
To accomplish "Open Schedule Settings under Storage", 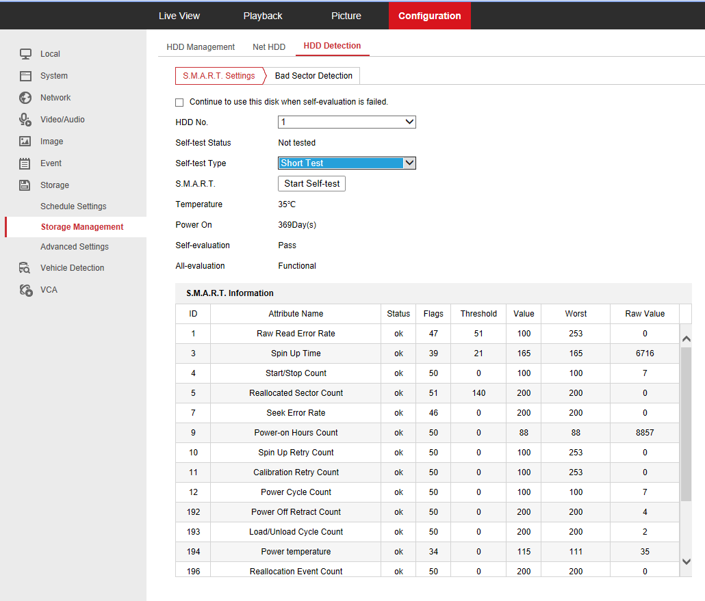I will [73, 206].
